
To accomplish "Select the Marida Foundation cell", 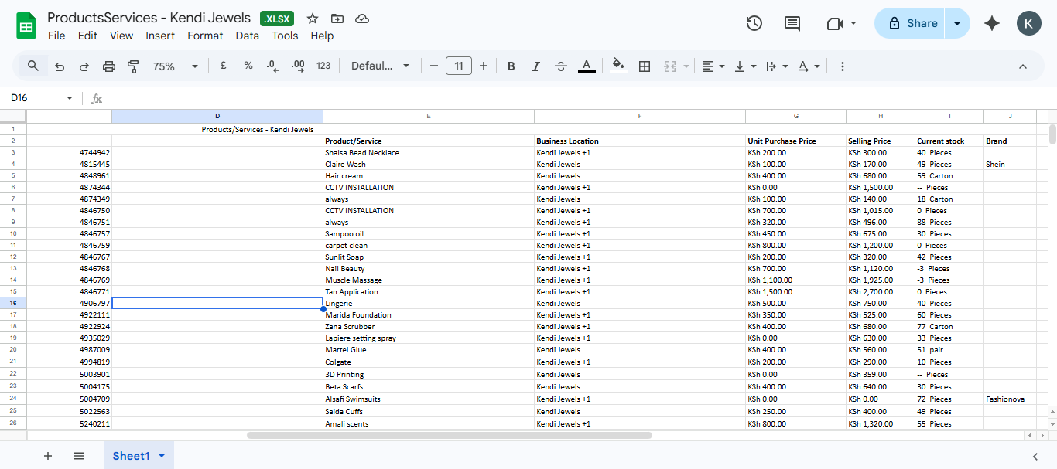I will pyautogui.click(x=429, y=314).
